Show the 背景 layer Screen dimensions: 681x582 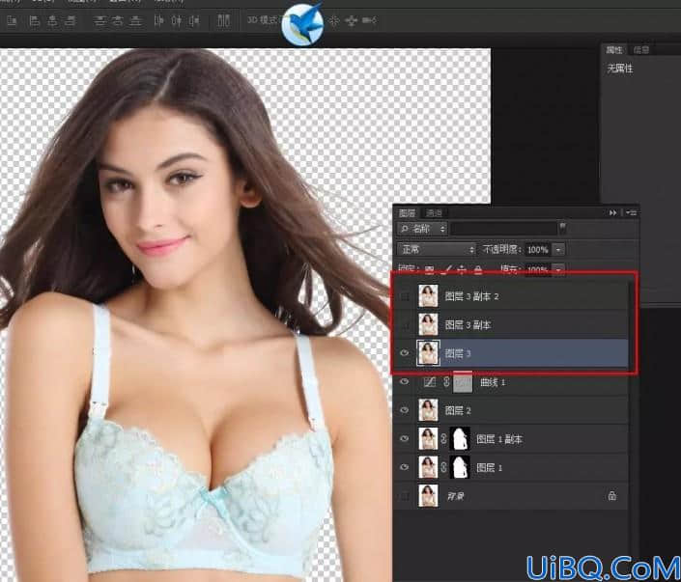405,496
